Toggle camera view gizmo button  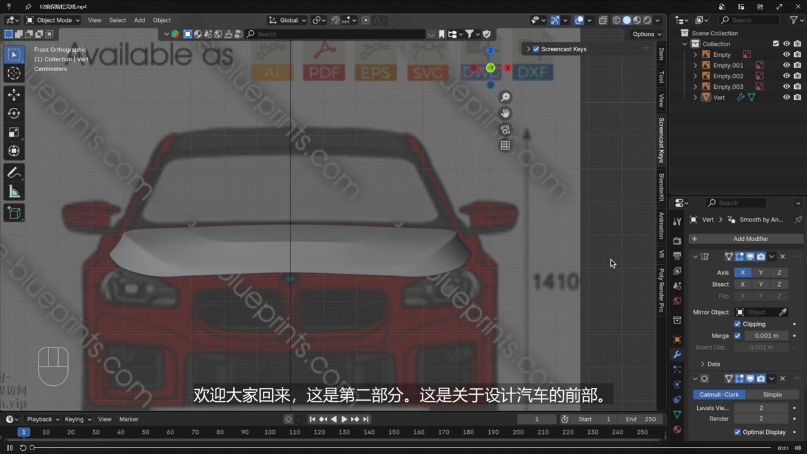pyautogui.click(x=505, y=129)
